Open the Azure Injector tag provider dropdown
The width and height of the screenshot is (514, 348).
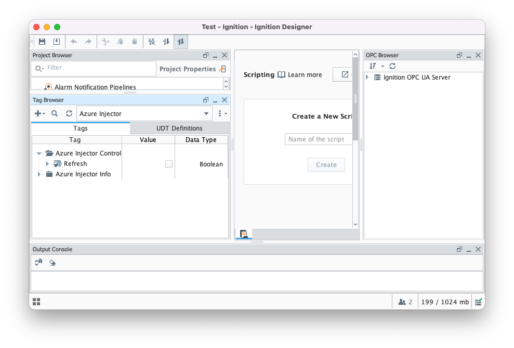pyautogui.click(x=206, y=113)
